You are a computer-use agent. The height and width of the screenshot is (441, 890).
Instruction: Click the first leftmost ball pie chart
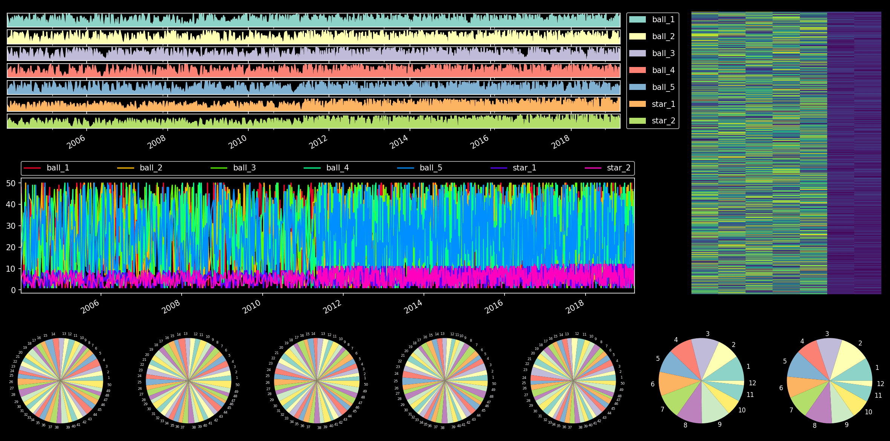click(60, 381)
